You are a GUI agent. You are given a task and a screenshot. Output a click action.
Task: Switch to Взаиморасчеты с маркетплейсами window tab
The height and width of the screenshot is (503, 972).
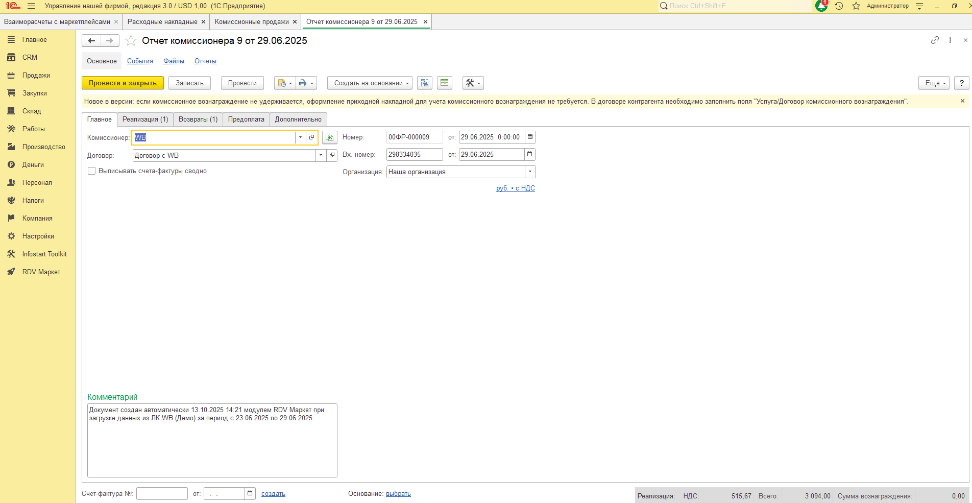[x=57, y=21]
